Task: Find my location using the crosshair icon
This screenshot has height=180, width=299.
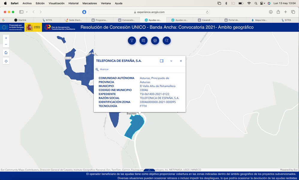Action: [x=6, y=61]
